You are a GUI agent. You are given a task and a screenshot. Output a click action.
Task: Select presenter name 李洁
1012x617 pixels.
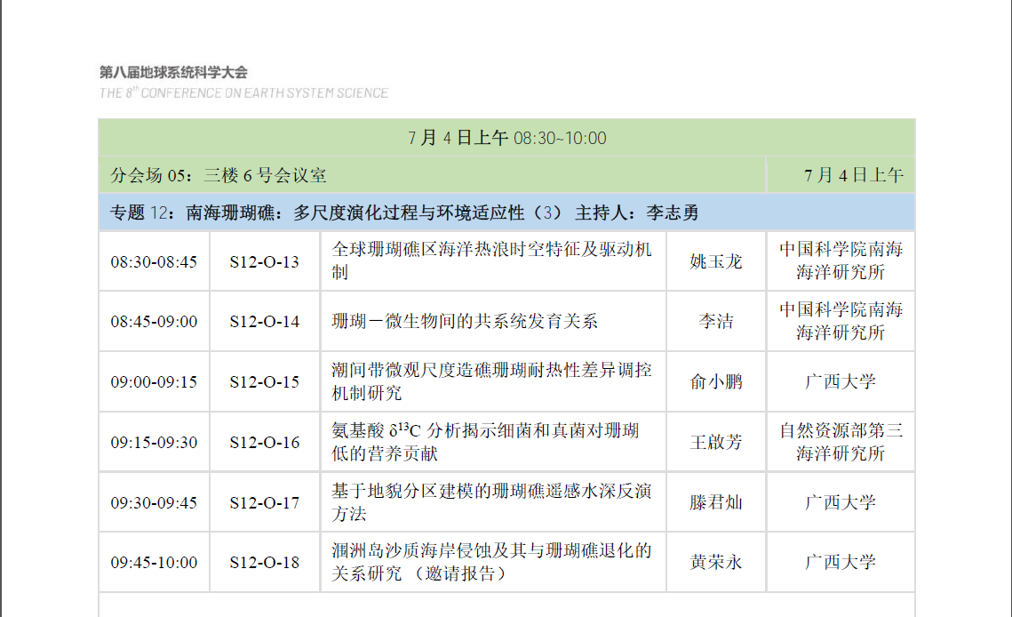pyautogui.click(x=716, y=322)
